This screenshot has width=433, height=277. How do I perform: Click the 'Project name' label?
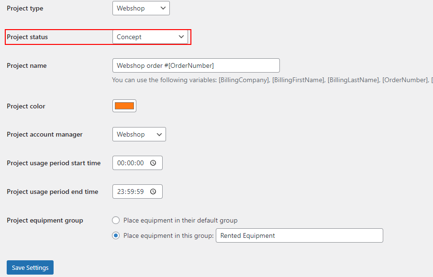tap(27, 65)
